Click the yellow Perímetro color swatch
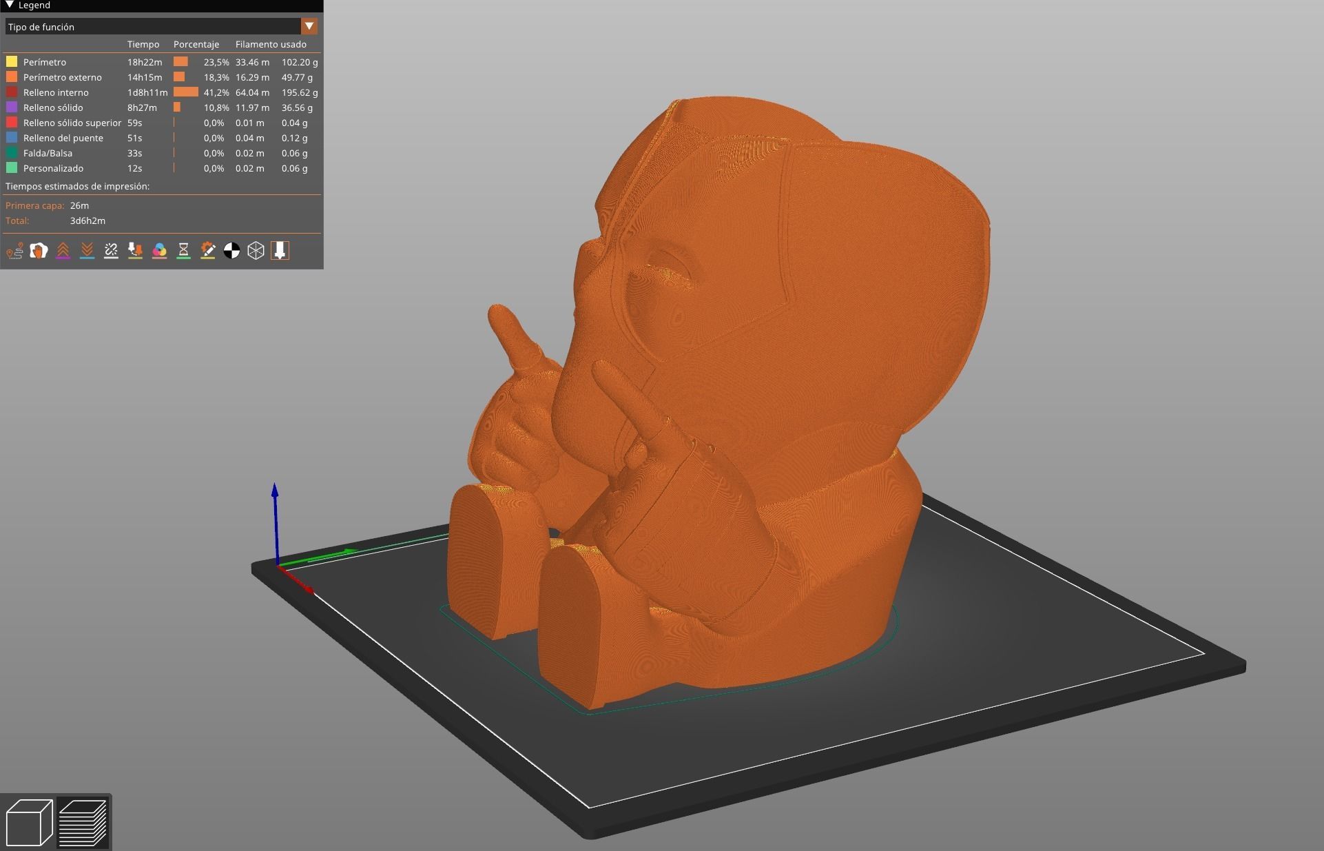This screenshot has height=851, width=1324. [x=12, y=61]
